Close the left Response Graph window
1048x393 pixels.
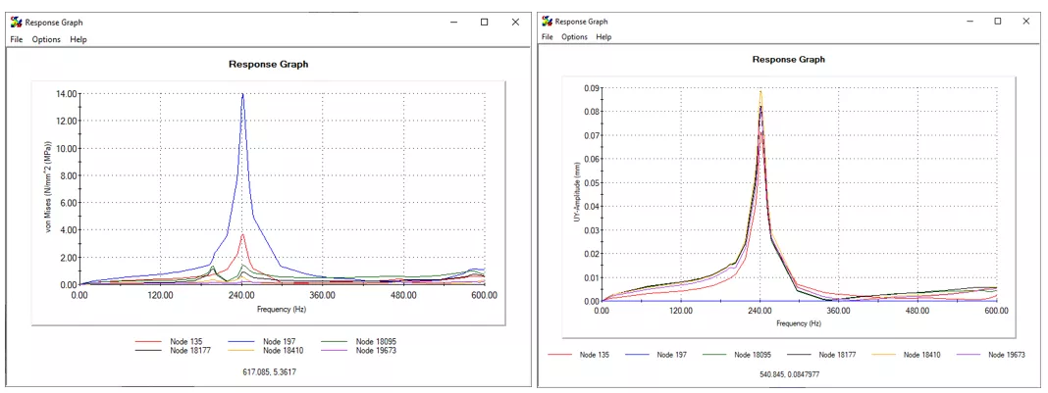click(515, 22)
